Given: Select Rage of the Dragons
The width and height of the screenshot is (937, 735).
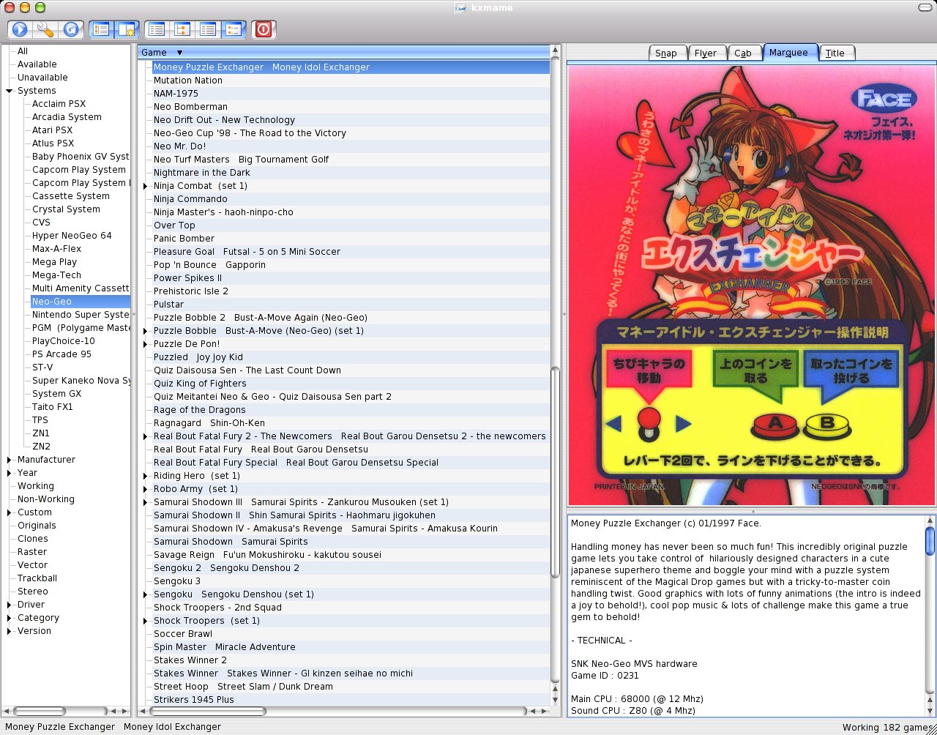Looking at the screenshot, I should pyautogui.click(x=200, y=410).
